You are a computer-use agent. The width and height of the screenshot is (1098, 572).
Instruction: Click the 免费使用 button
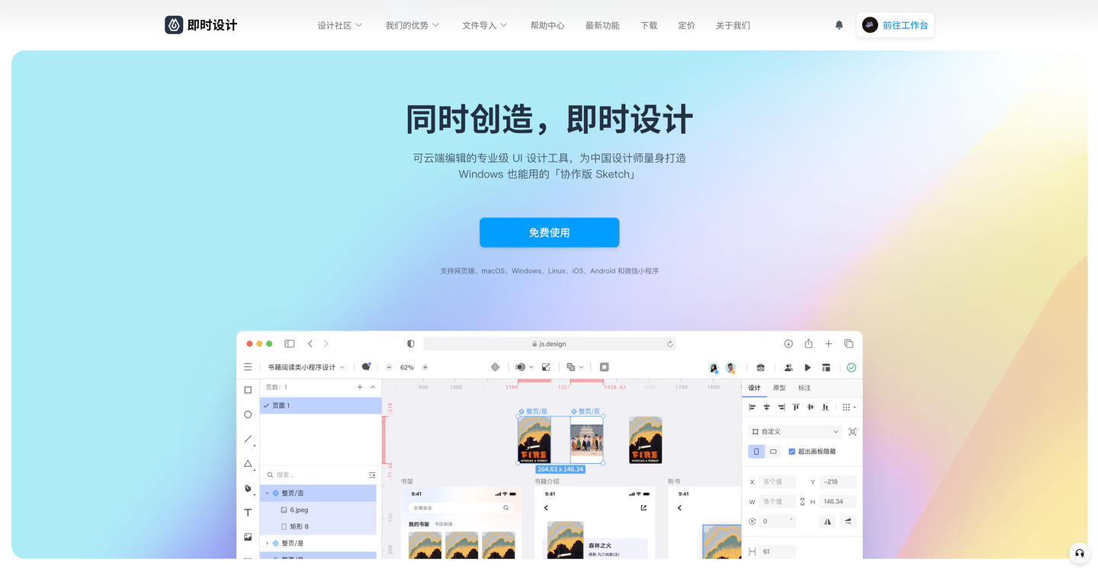[x=549, y=232]
